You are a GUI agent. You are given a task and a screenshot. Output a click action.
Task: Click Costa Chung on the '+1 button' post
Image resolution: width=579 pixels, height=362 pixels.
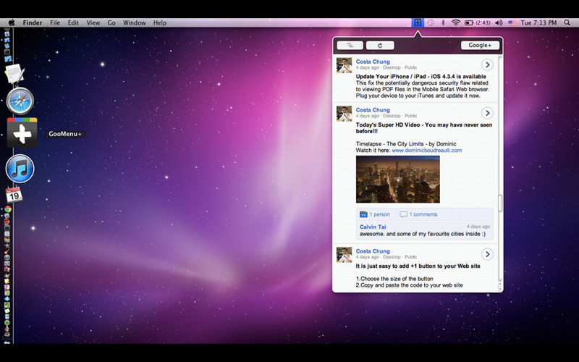pyautogui.click(x=373, y=251)
